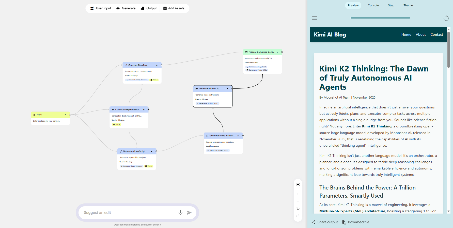Image resolution: width=453 pixels, height=228 pixels.
Task: Click Download file
Action: tap(355, 222)
